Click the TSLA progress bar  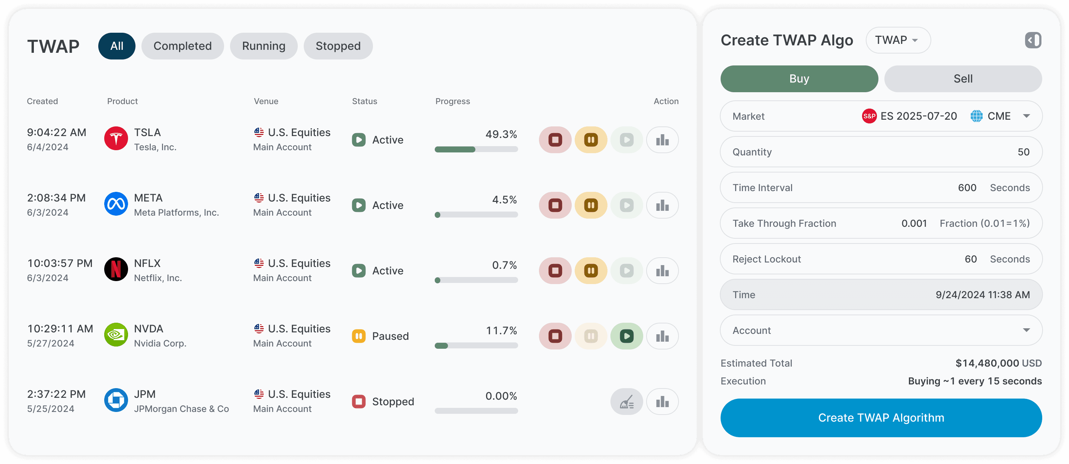tap(476, 150)
